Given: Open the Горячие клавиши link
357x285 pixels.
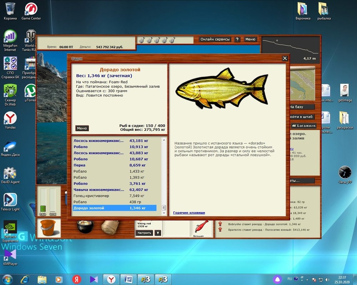Looking at the screenshot, I should (189, 213).
